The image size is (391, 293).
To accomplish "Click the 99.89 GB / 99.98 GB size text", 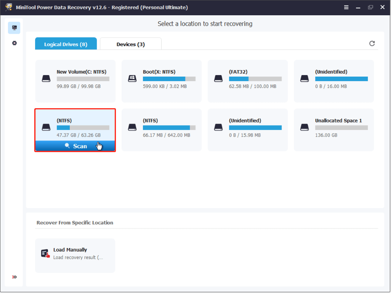I will [x=79, y=86].
